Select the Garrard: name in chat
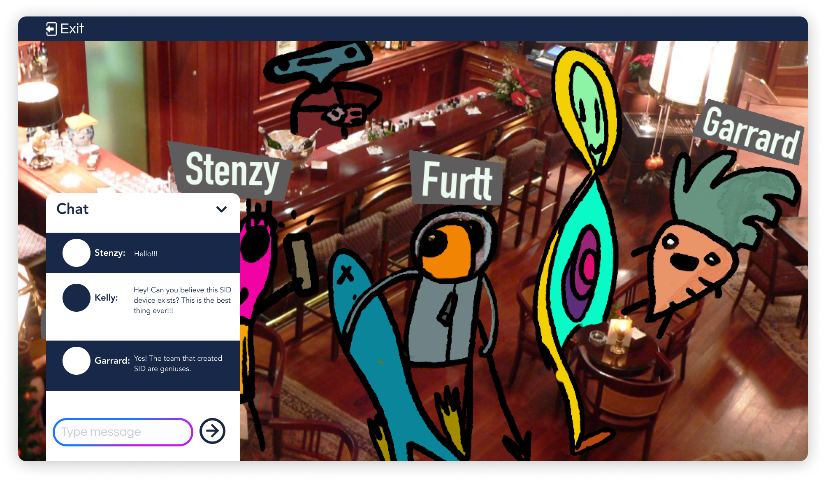Image resolution: width=826 pixels, height=481 pixels. pos(112,361)
